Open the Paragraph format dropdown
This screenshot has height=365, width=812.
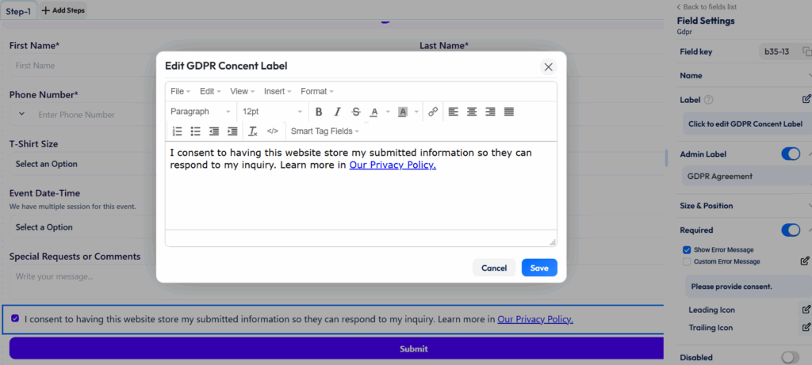(x=201, y=112)
